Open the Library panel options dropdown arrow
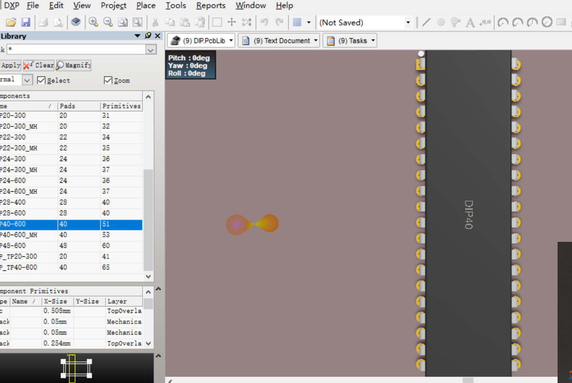572x383 pixels. tap(137, 36)
